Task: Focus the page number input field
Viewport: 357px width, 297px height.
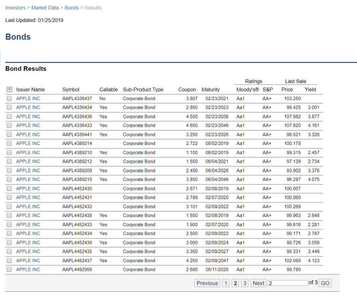Action: 288,283
